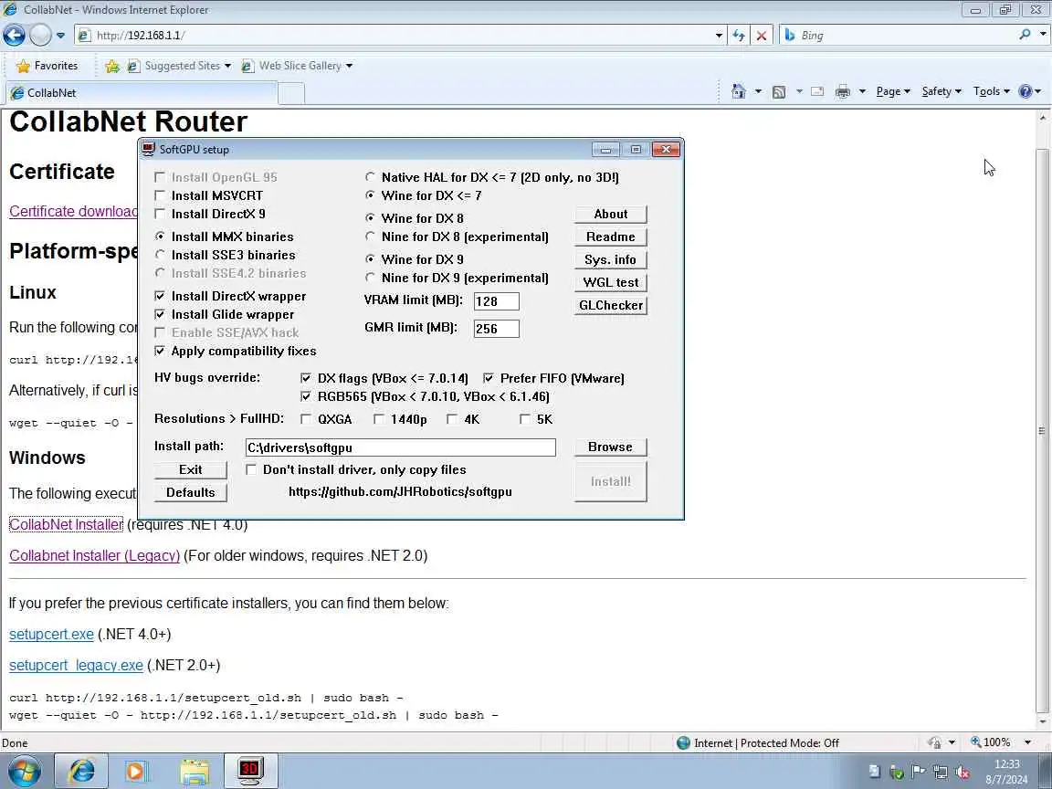1052x789 pixels.
Task: Click the Refresh icon beside address bar
Action: [739, 36]
